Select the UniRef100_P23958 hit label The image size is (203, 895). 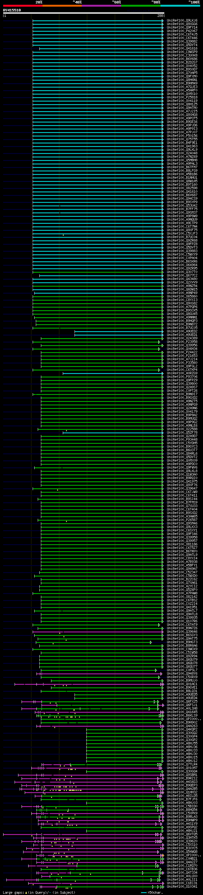tap(182, 342)
